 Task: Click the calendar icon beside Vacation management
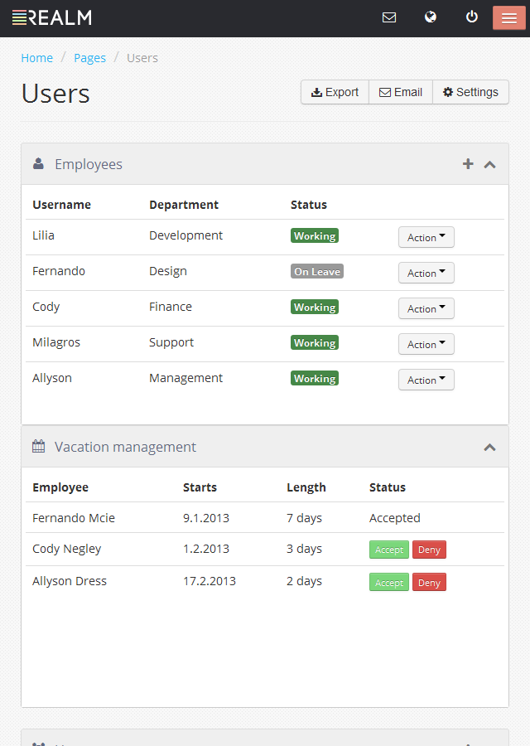(x=38, y=446)
